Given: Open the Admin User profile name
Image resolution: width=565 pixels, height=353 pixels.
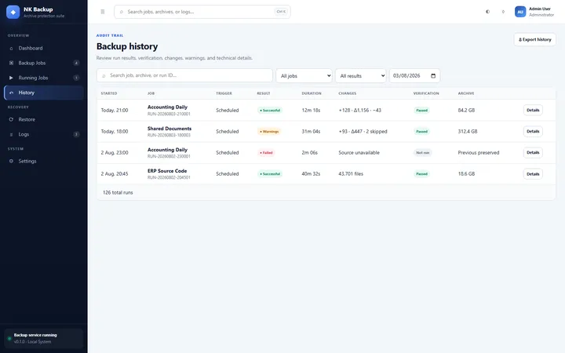Looking at the screenshot, I should pyautogui.click(x=540, y=9).
